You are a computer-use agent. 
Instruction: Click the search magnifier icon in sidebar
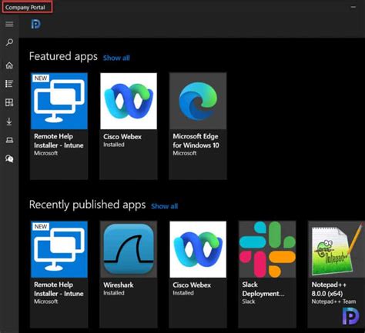pos(9,42)
